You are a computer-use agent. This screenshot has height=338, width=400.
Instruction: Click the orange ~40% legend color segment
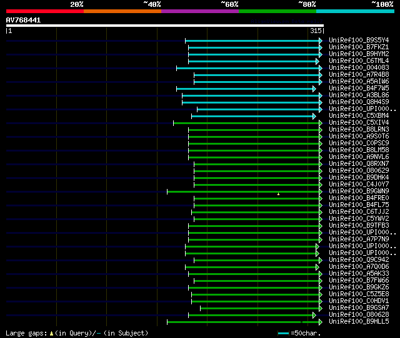(x=122, y=11)
